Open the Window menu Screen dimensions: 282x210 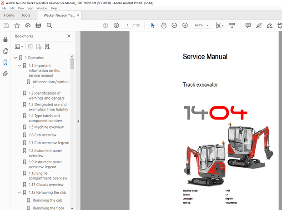click(42, 8)
